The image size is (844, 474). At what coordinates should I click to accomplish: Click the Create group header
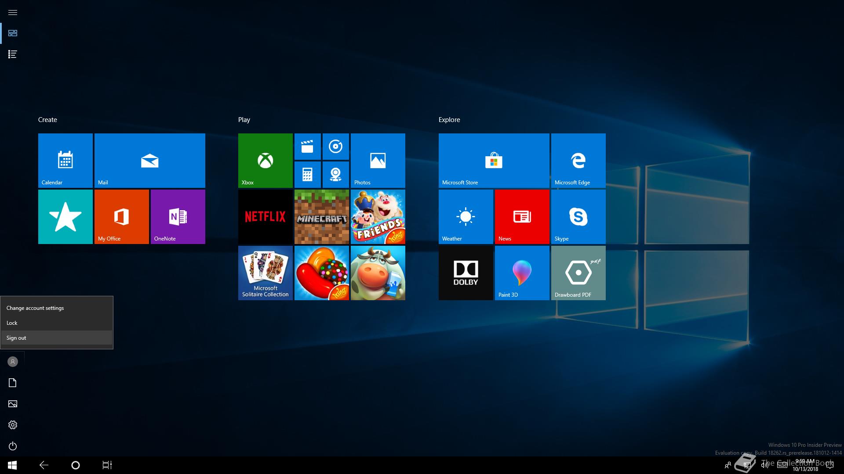47,120
